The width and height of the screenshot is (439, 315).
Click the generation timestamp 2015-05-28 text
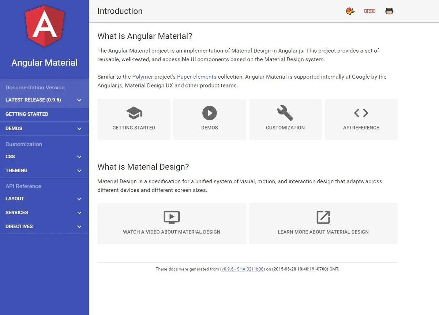coord(300,269)
